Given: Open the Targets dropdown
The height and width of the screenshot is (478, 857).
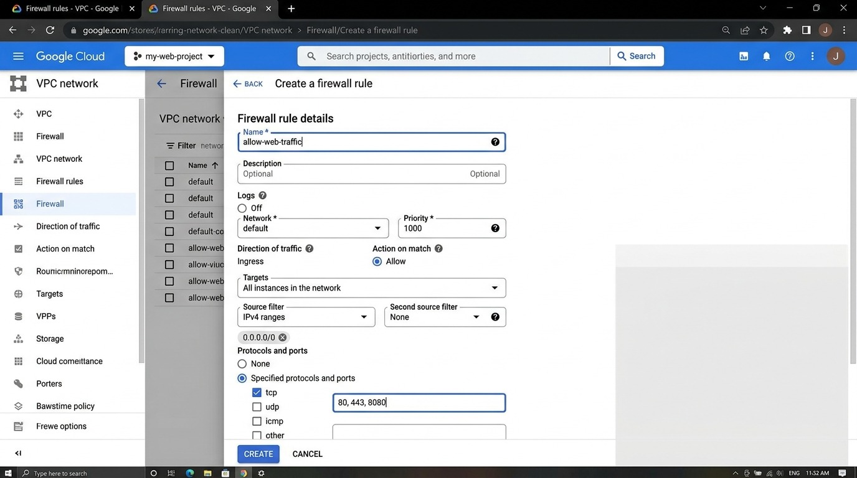Looking at the screenshot, I should [x=371, y=288].
